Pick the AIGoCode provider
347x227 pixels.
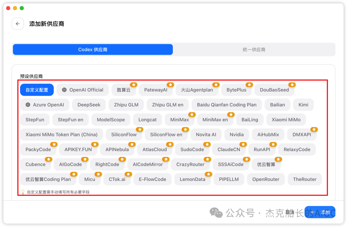(70, 164)
